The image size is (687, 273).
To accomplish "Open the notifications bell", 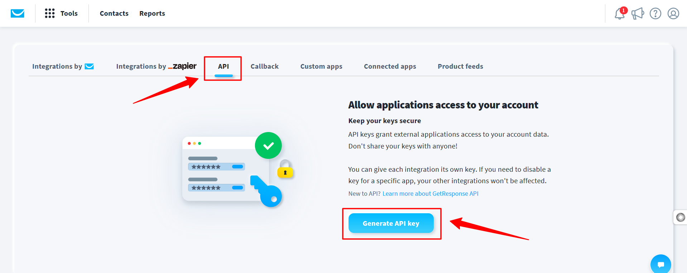I will [x=619, y=14].
